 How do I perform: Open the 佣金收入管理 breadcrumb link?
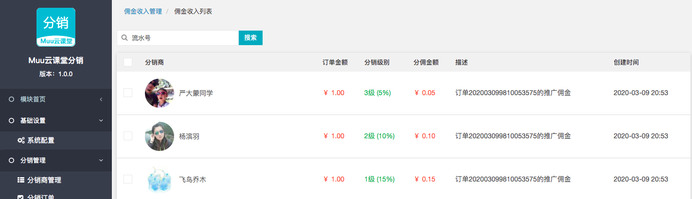[143, 11]
